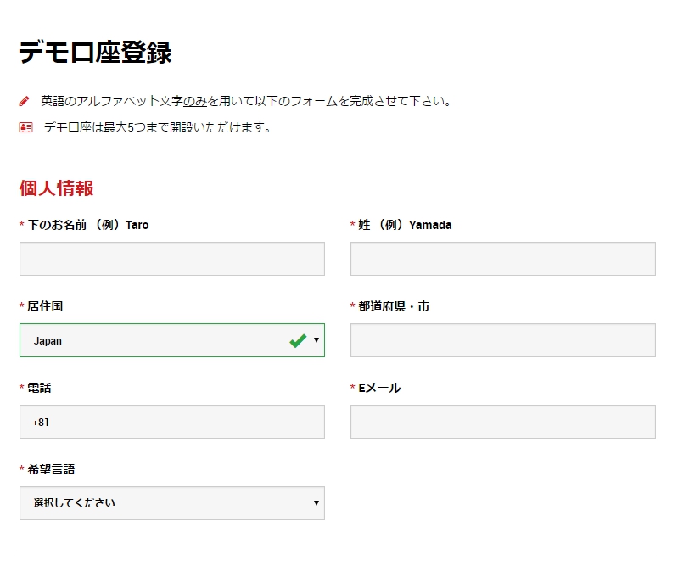
Task: Select the 選択してください language combo box
Action: [172, 503]
